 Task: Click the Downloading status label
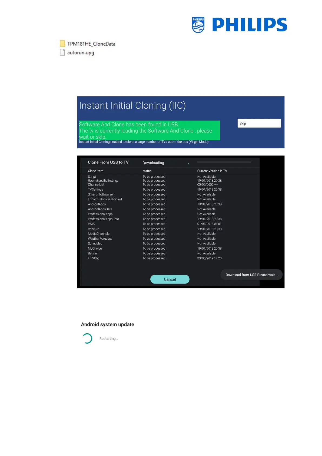pyautogui.click(x=153, y=163)
